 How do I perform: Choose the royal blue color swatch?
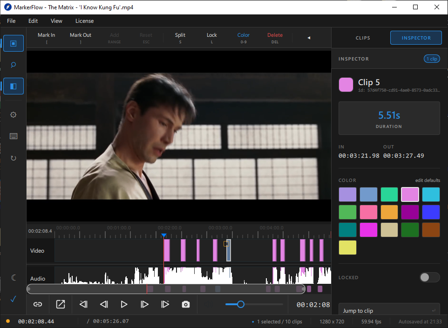tap(431, 212)
